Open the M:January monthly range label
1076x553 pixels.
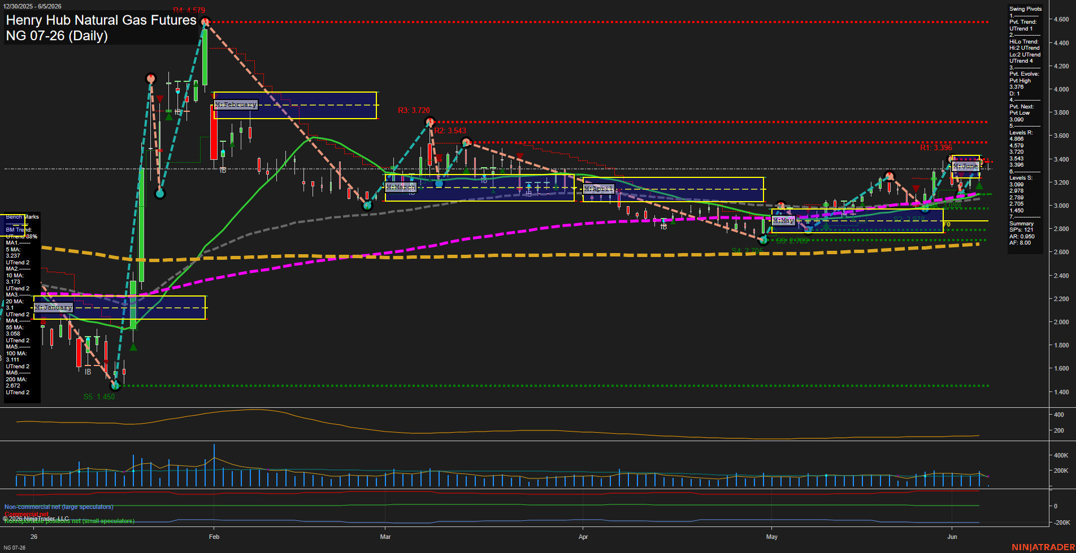(x=54, y=307)
